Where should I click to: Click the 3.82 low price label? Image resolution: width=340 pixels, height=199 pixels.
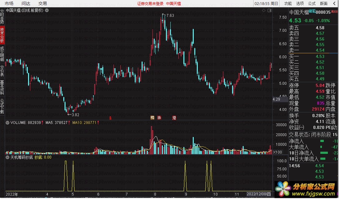75,115
